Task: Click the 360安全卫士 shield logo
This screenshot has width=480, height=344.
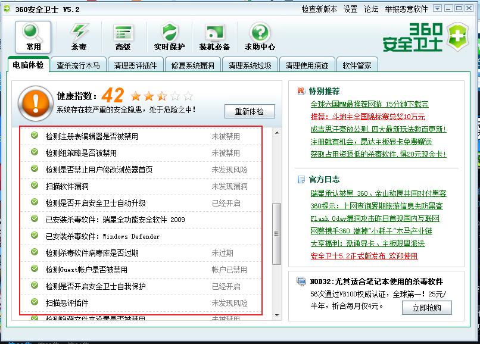Action: tap(457, 37)
